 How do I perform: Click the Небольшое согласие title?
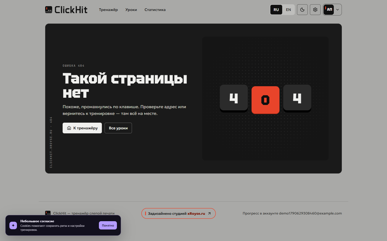click(x=37, y=221)
